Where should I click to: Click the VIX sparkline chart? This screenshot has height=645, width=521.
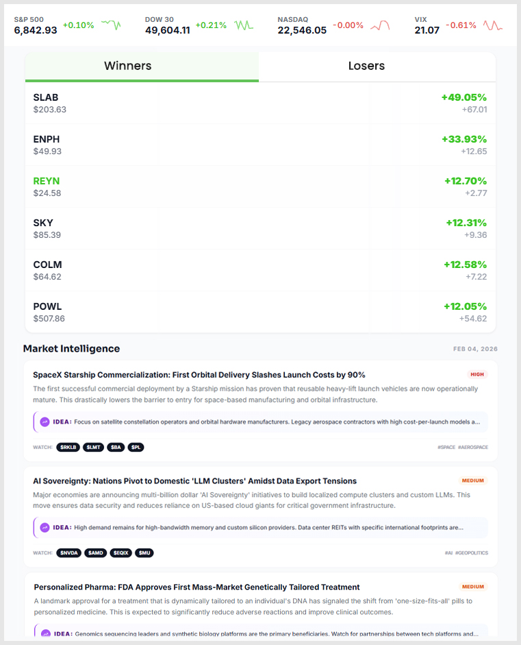coord(492,25)
